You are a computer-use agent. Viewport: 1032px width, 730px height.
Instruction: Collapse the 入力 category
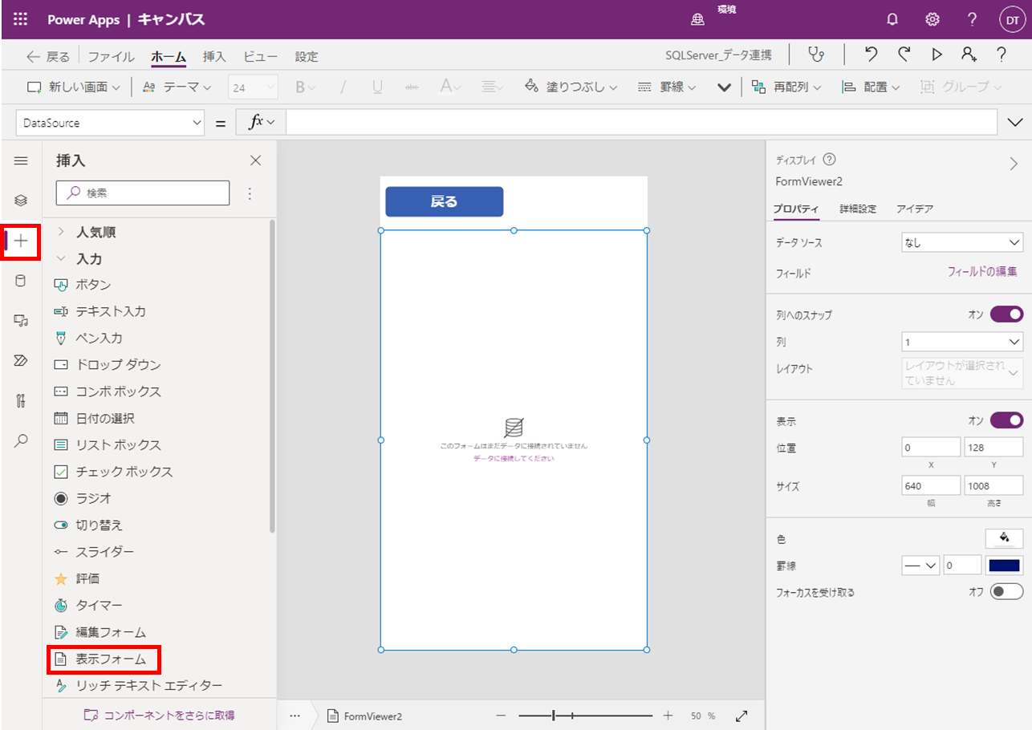click(x=61, y=259)
